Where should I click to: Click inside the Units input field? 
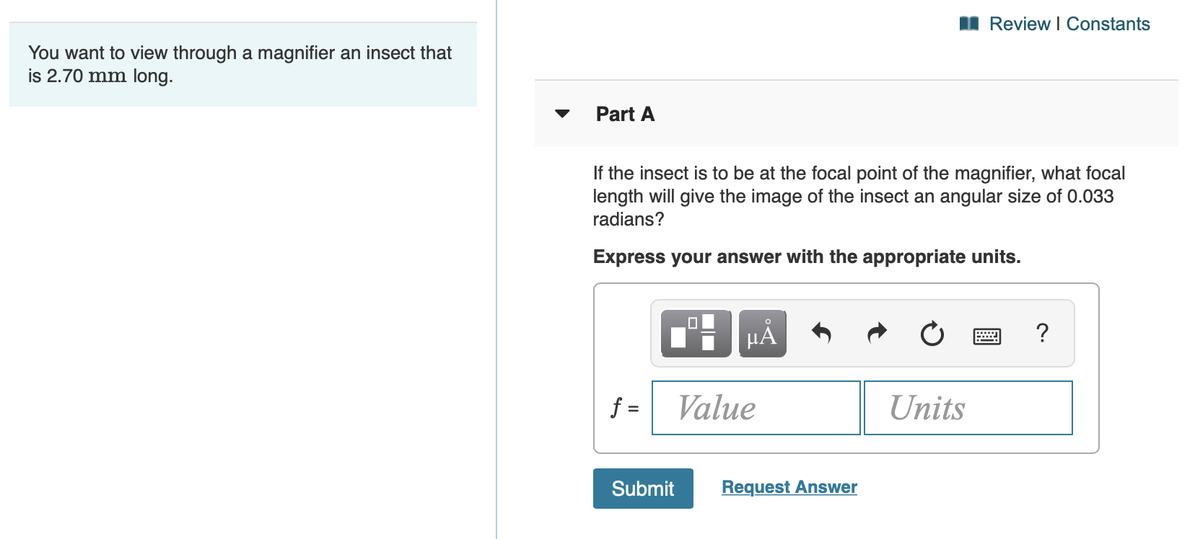[968, 408]
